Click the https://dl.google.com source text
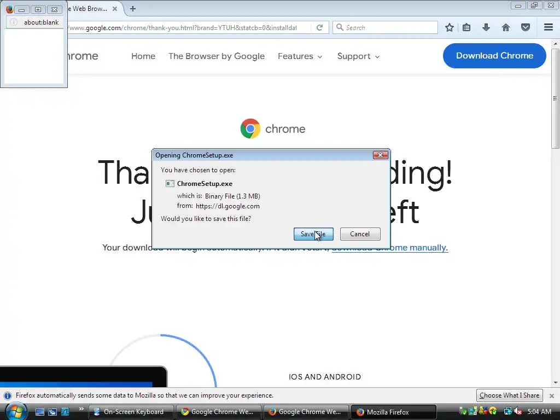 227,206
